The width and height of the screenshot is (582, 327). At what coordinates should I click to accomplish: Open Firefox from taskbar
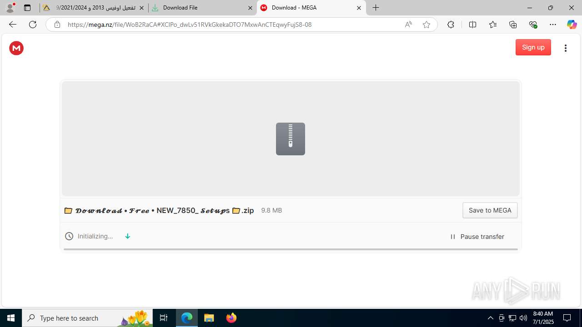(x=231, y=318)
